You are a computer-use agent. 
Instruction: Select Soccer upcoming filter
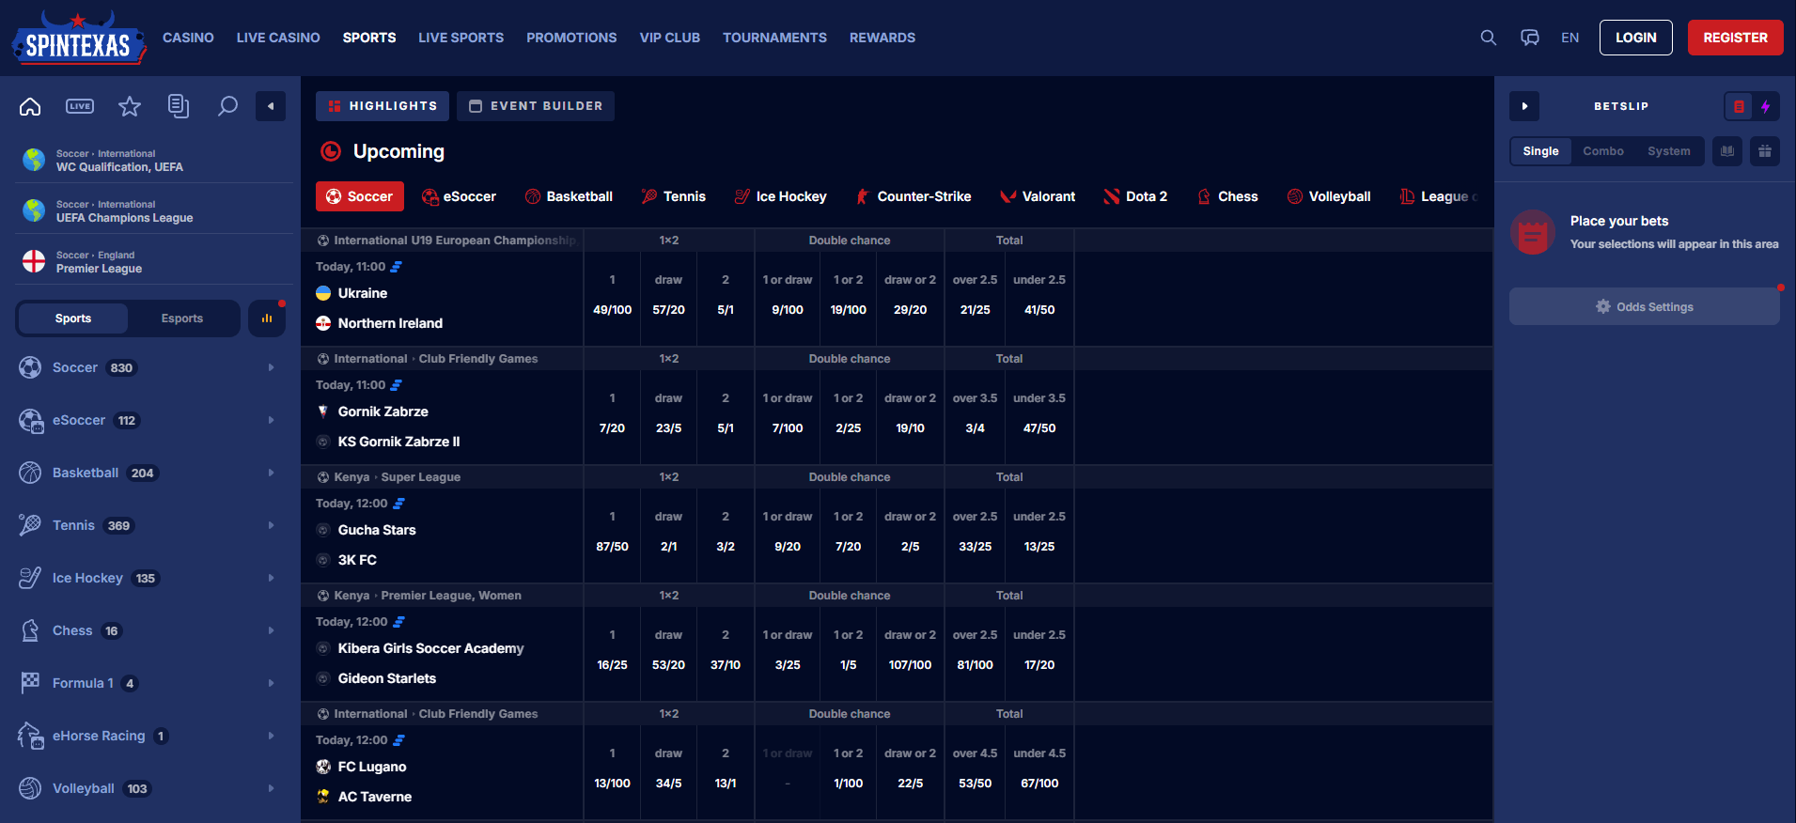click(360, 196)
